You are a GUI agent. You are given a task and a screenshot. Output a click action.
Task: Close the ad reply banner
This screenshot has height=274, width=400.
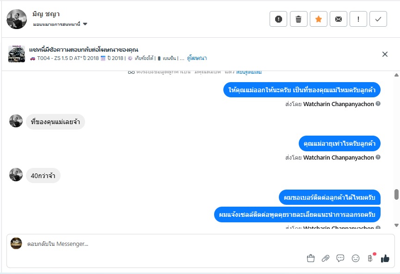point(385,54)
